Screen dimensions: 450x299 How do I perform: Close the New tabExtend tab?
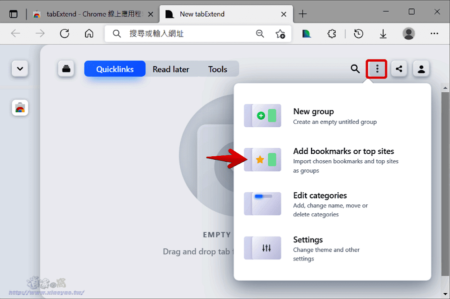pyautogui.click(x=283, y=14)
